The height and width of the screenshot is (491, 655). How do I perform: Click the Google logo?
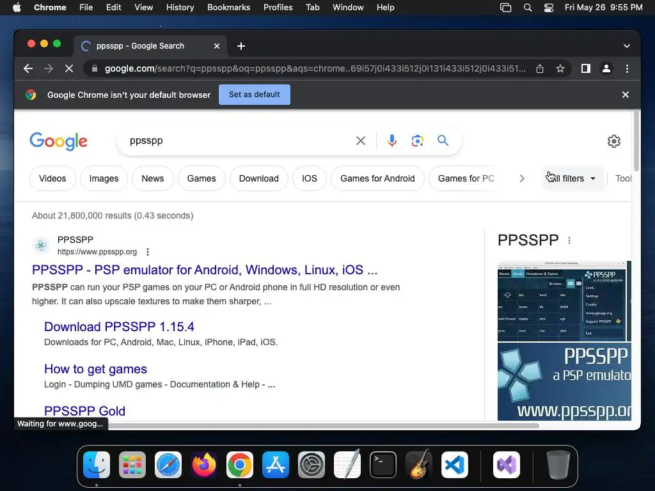[58, 141]
